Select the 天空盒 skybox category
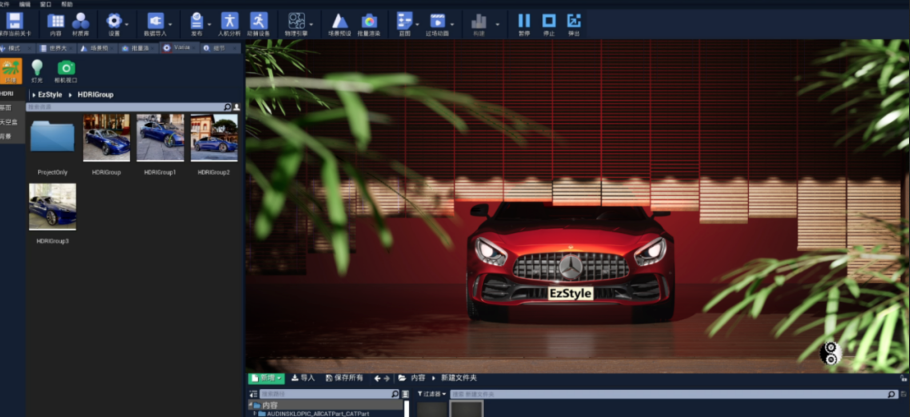The height and width of the screenshot is (417, 910). [9, 122]
